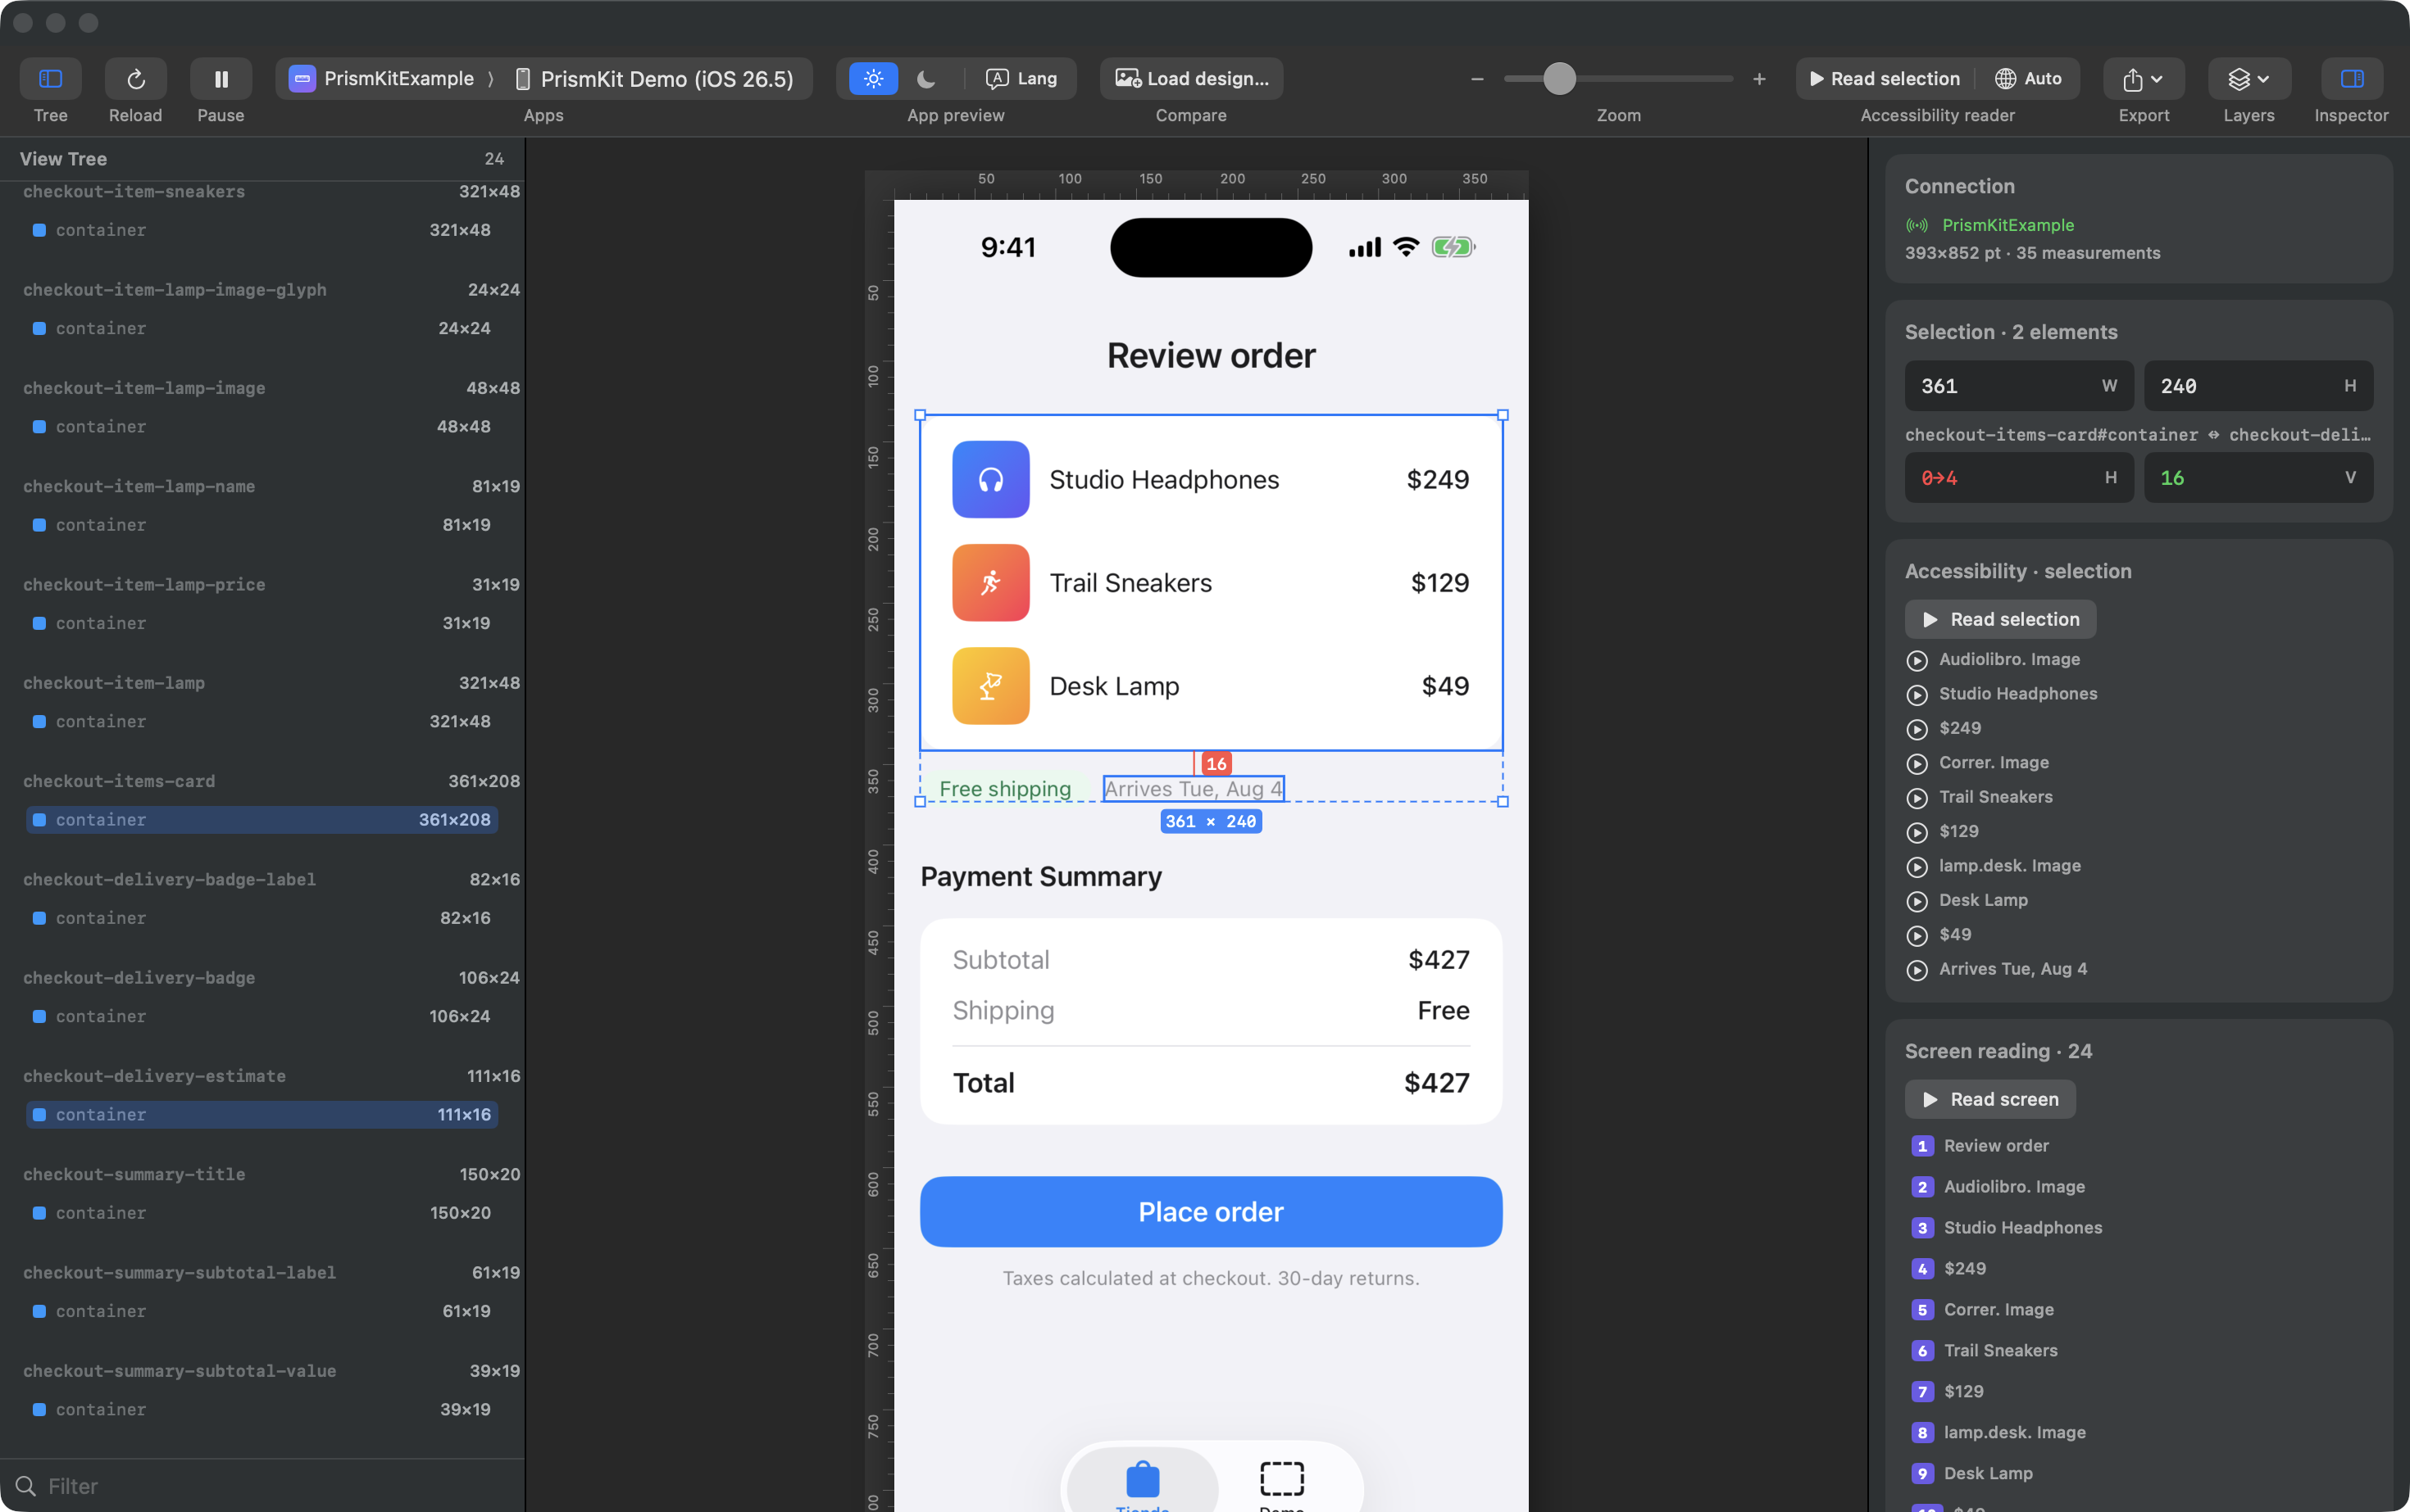Click screen reading item 1 Review order
The height and width of the screenshot is (1512, 2410).
point(1979,1146)
